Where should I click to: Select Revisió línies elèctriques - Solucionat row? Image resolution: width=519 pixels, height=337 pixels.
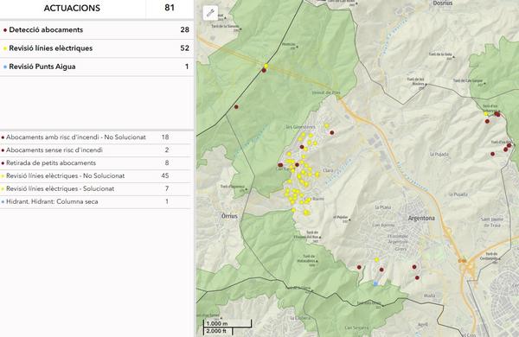(96, 189)
